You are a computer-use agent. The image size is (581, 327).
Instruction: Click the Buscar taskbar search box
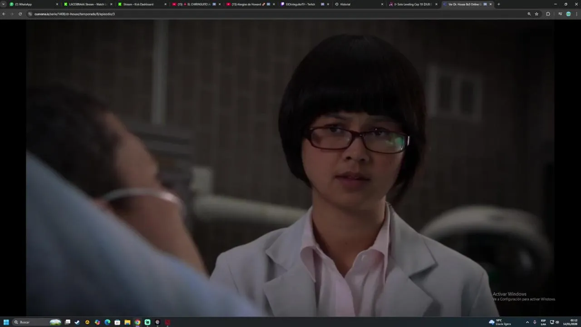(x=37, y=322)
